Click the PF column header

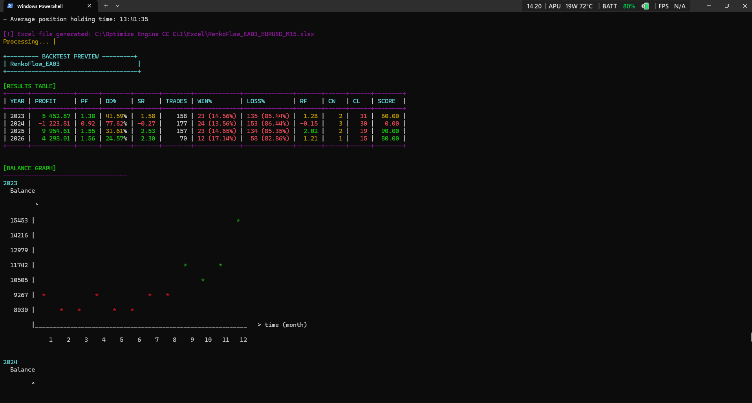point(84,101)
